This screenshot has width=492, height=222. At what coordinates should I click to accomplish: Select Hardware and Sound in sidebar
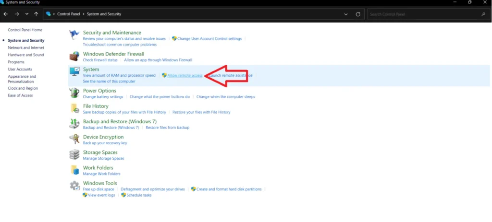click(26, 55)
